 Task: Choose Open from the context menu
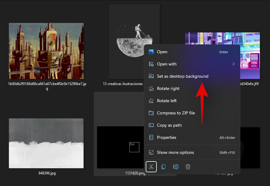pos(162,52)
